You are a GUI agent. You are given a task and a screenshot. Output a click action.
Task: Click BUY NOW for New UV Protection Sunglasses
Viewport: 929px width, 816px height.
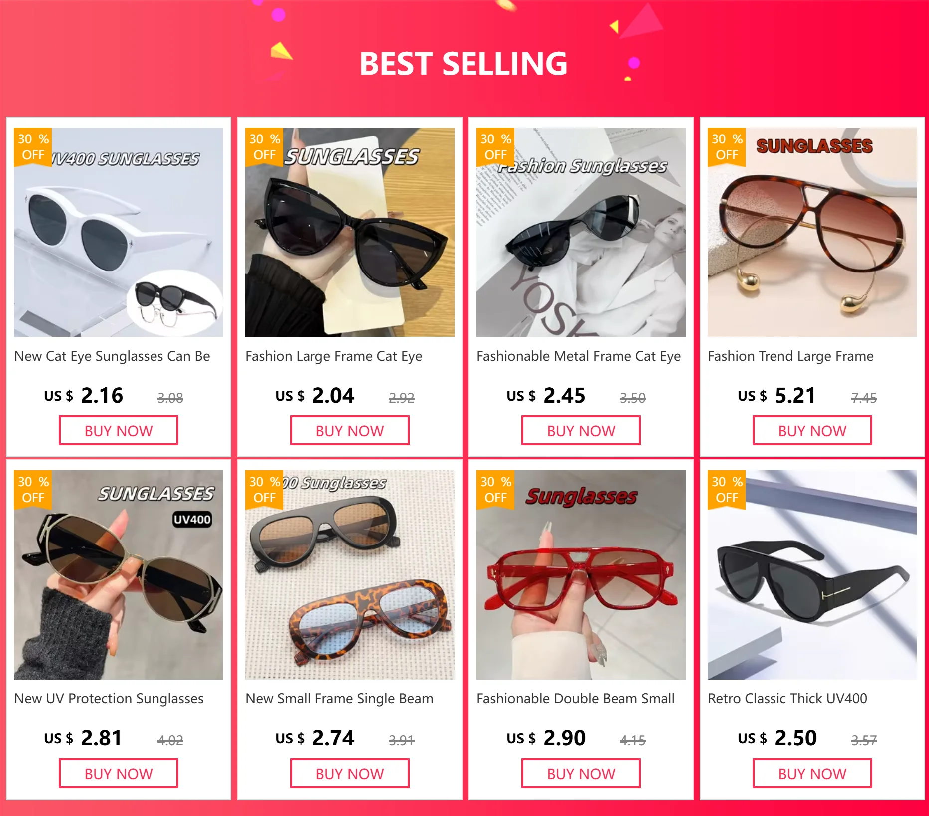click(x=119, y=774)
